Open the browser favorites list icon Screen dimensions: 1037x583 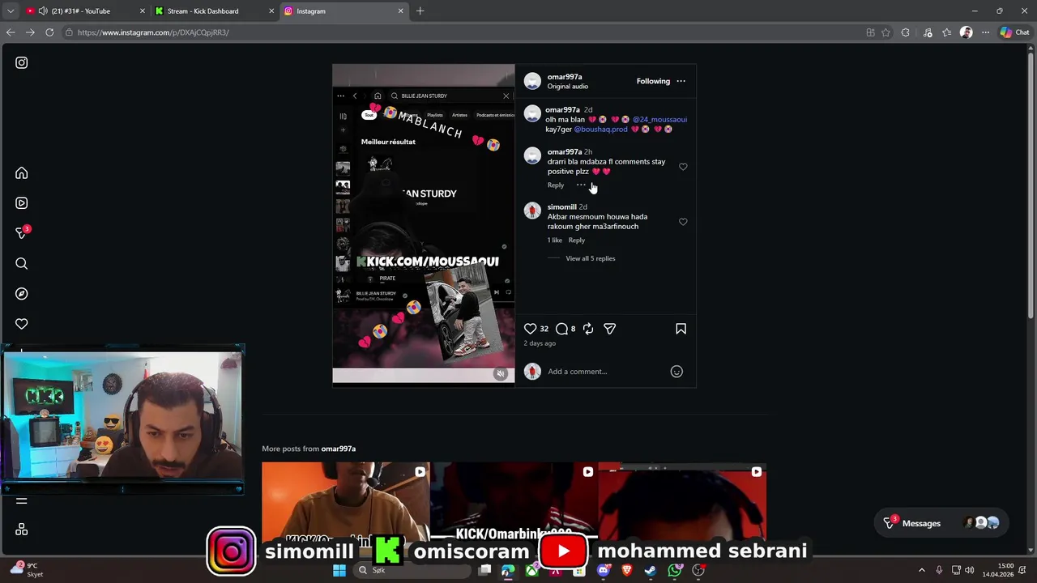[x=946, y=32]
